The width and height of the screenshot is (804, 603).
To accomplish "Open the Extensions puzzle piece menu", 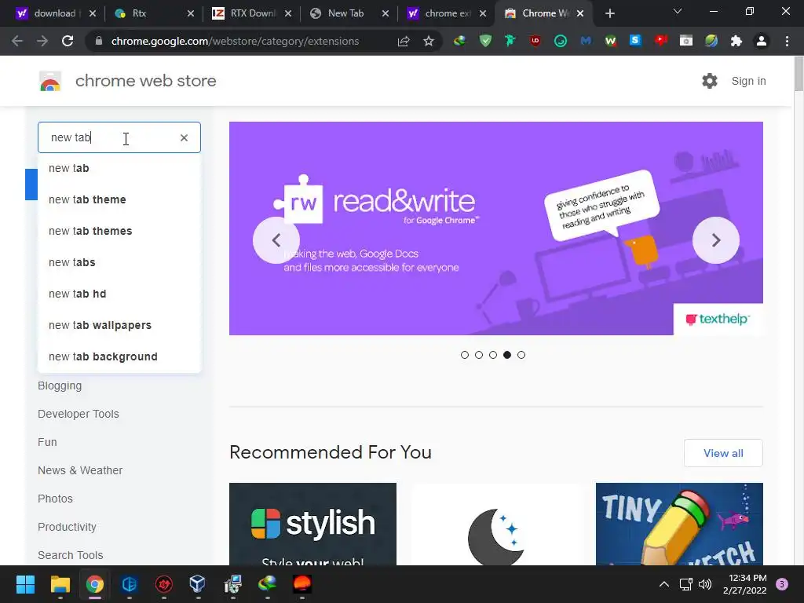I will (736, 41).
